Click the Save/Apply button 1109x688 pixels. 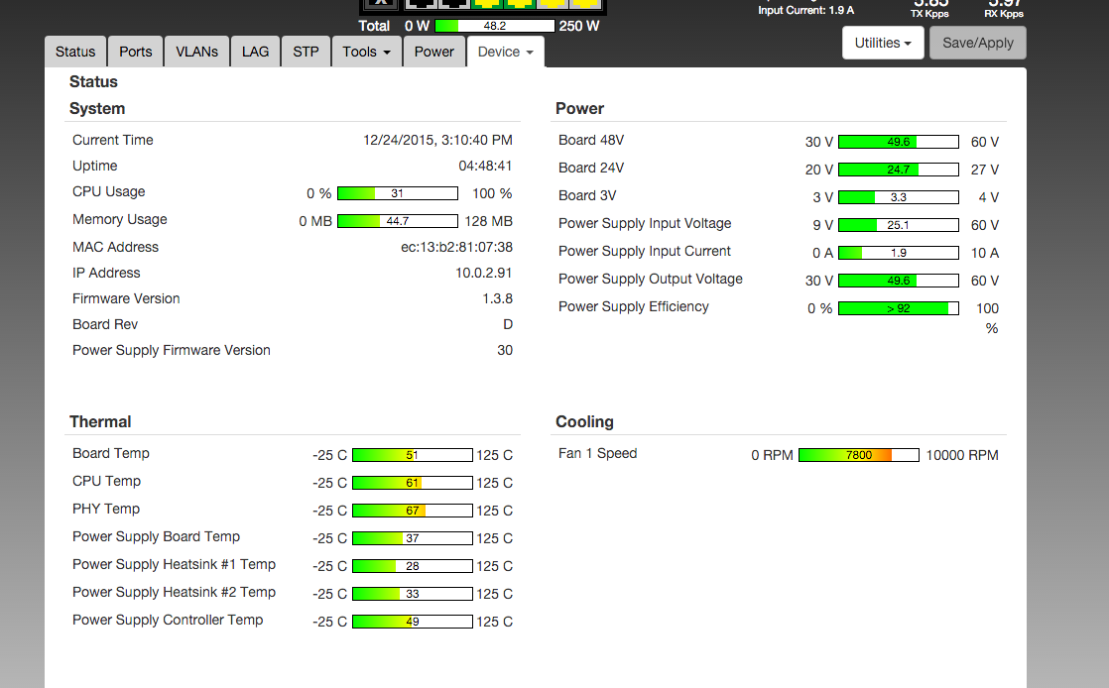coord(977,43)
